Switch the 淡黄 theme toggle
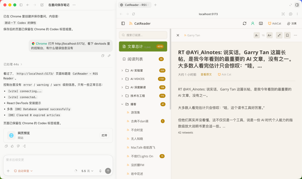Image resolution: width=302 pixels, height=179 pixels. (x=292, y=23)
